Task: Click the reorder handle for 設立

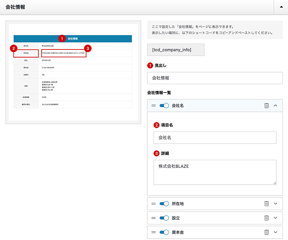Action: (x=153, y=218)
